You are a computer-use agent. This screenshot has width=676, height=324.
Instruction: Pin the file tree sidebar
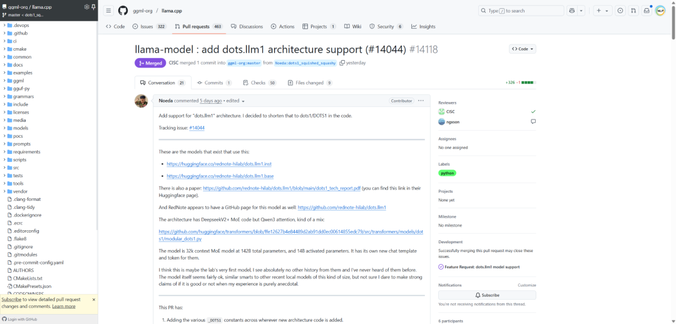(93, 7)
